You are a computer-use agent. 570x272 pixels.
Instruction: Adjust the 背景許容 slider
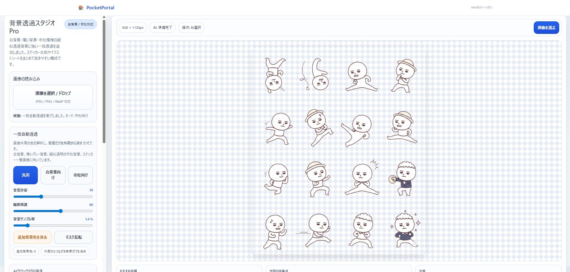coord(41,197)
